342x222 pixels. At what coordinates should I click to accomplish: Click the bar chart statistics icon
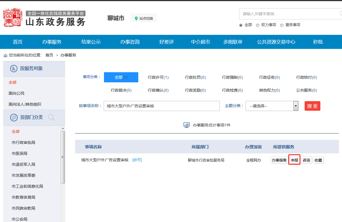coord(186,125)
